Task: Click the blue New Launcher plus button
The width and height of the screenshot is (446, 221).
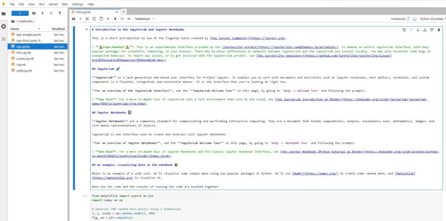Action: tap(20, 13)
